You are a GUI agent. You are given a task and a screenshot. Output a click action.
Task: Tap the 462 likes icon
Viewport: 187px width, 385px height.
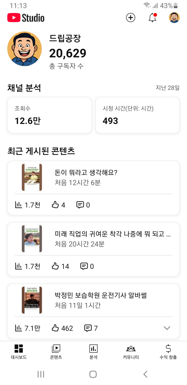[55, 328]
